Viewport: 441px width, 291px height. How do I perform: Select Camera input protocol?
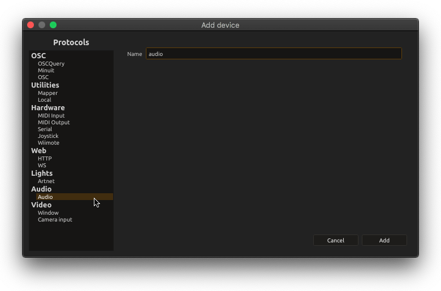55,219
